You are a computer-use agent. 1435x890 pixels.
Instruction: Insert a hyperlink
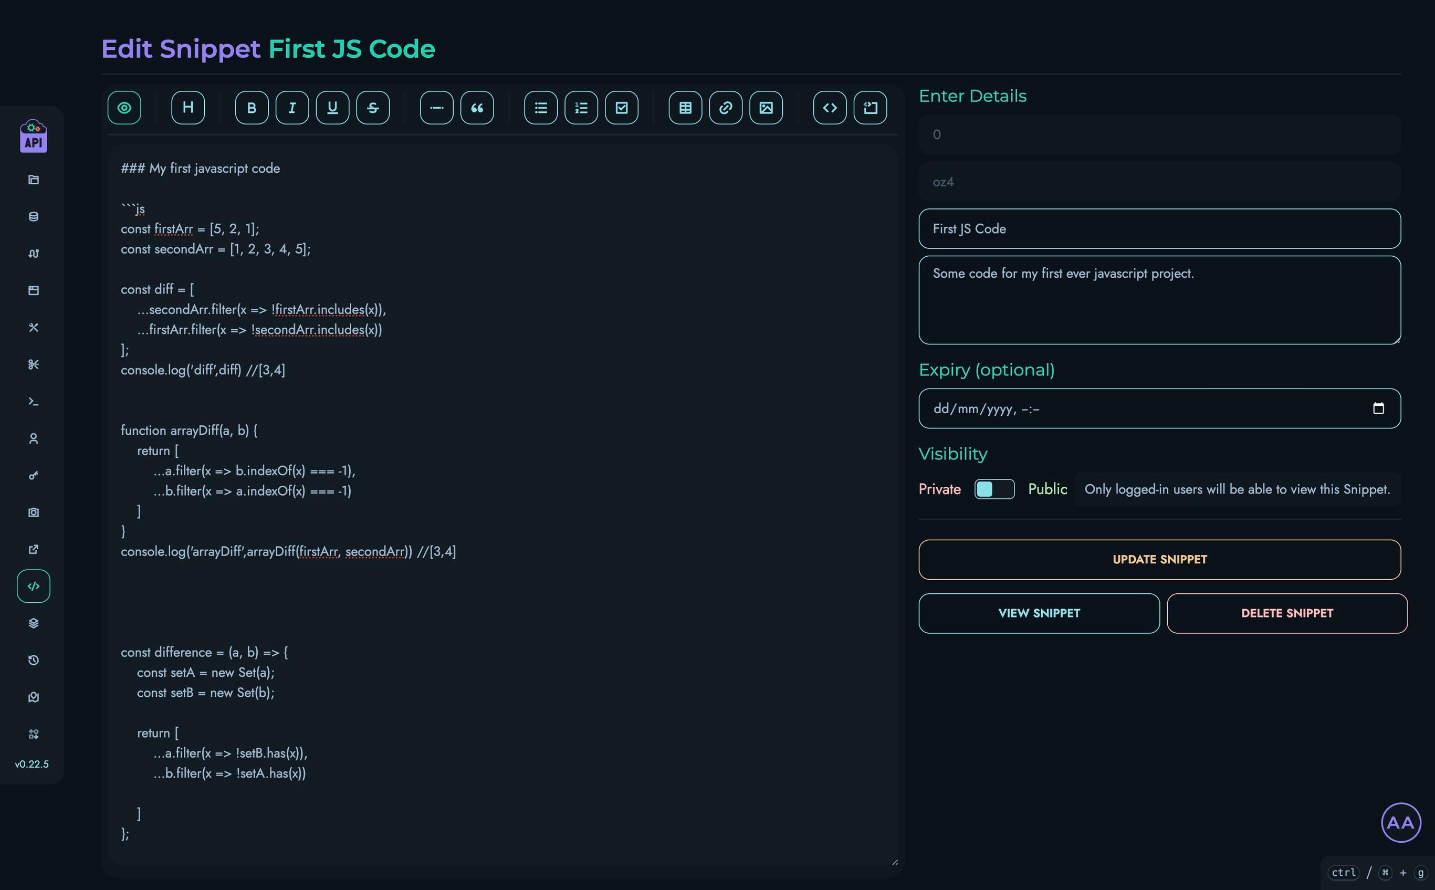[x=726, y=108]
